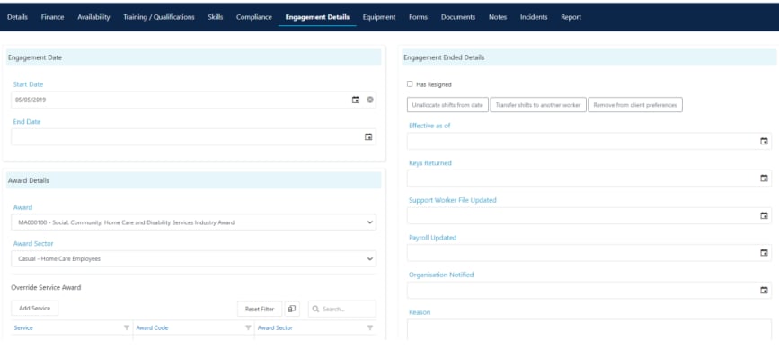779x349 pixels.
Task: Switch to the Finance tab
Action: (53, 17)
